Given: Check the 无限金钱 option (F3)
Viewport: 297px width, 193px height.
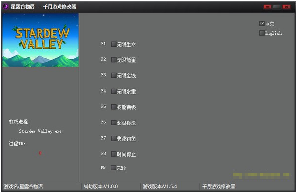Looking at the screenshot, I should tap(114, 75).
